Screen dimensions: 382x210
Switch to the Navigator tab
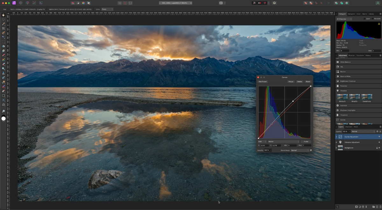pos(351,14)
